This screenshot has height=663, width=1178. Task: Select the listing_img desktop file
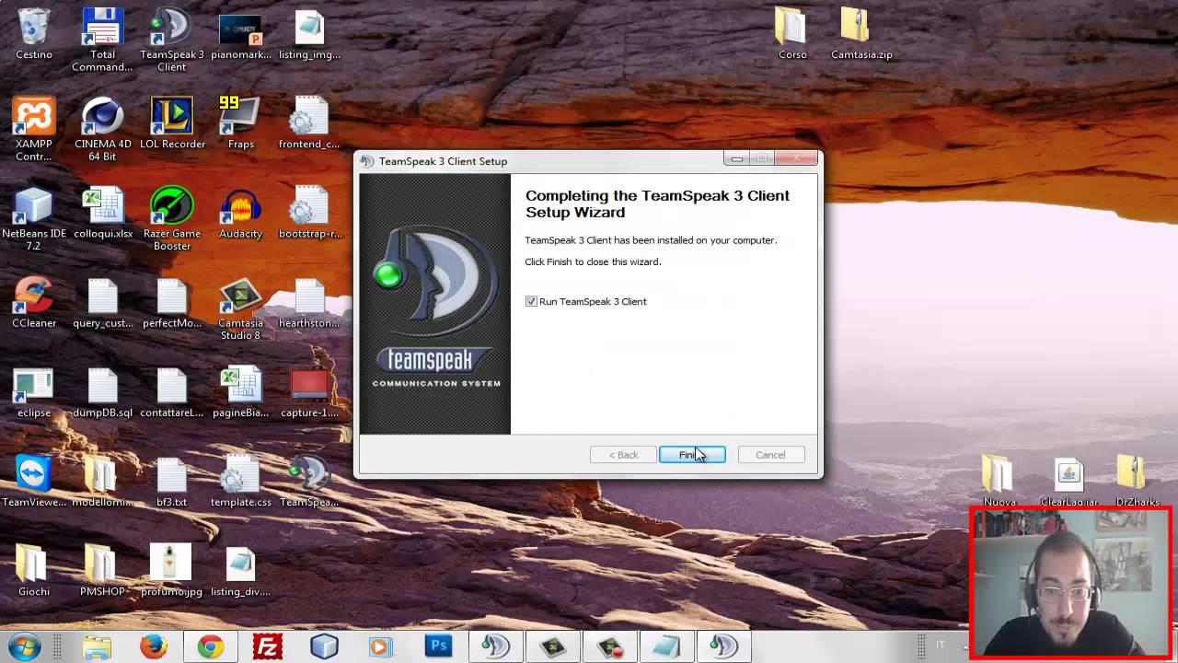click(x=309, y=34)
